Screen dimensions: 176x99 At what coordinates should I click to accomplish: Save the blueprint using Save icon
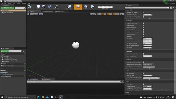click(x=38, y=7)
